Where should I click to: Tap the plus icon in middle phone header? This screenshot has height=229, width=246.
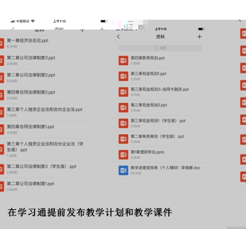tap(199, 37)
